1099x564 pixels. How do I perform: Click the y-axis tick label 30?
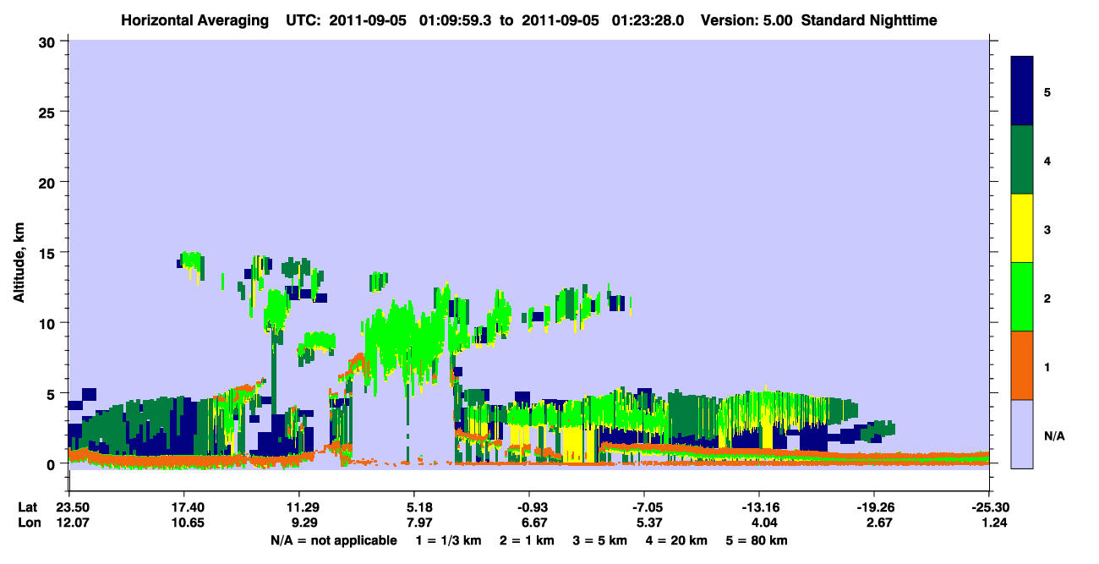(x=49, y=41)
